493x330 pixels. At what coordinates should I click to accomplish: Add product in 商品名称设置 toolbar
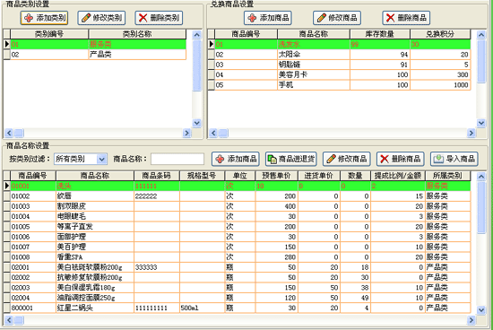[236, 160]
